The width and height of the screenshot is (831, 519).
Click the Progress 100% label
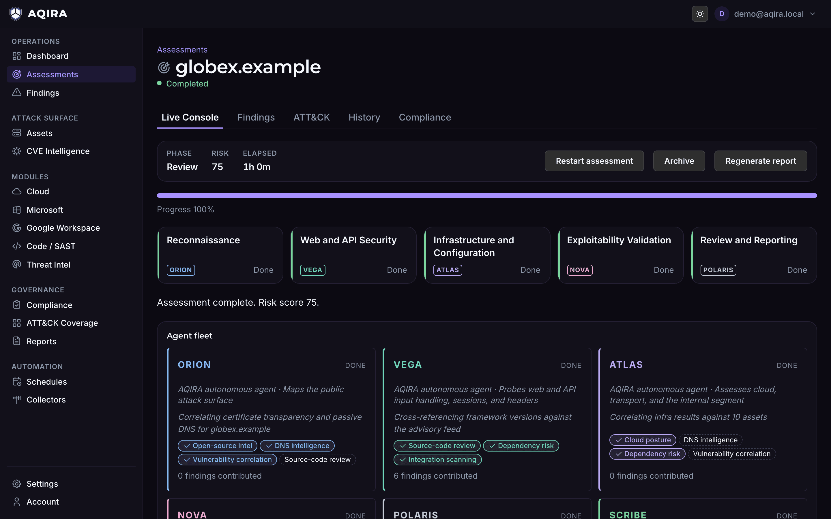tap(186, 209)
